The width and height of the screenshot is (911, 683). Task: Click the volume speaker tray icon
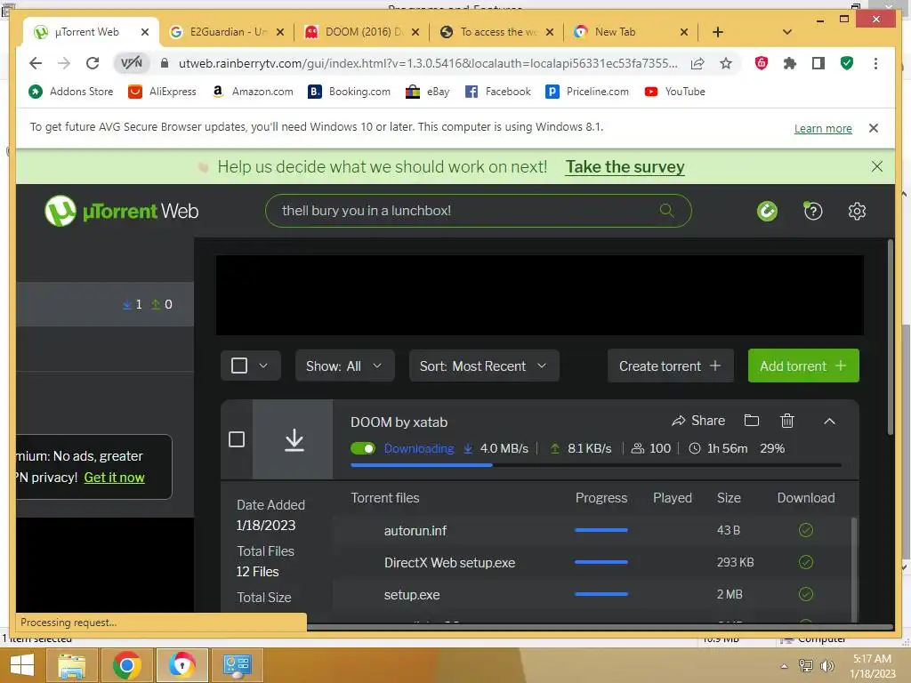click(826, 666)
